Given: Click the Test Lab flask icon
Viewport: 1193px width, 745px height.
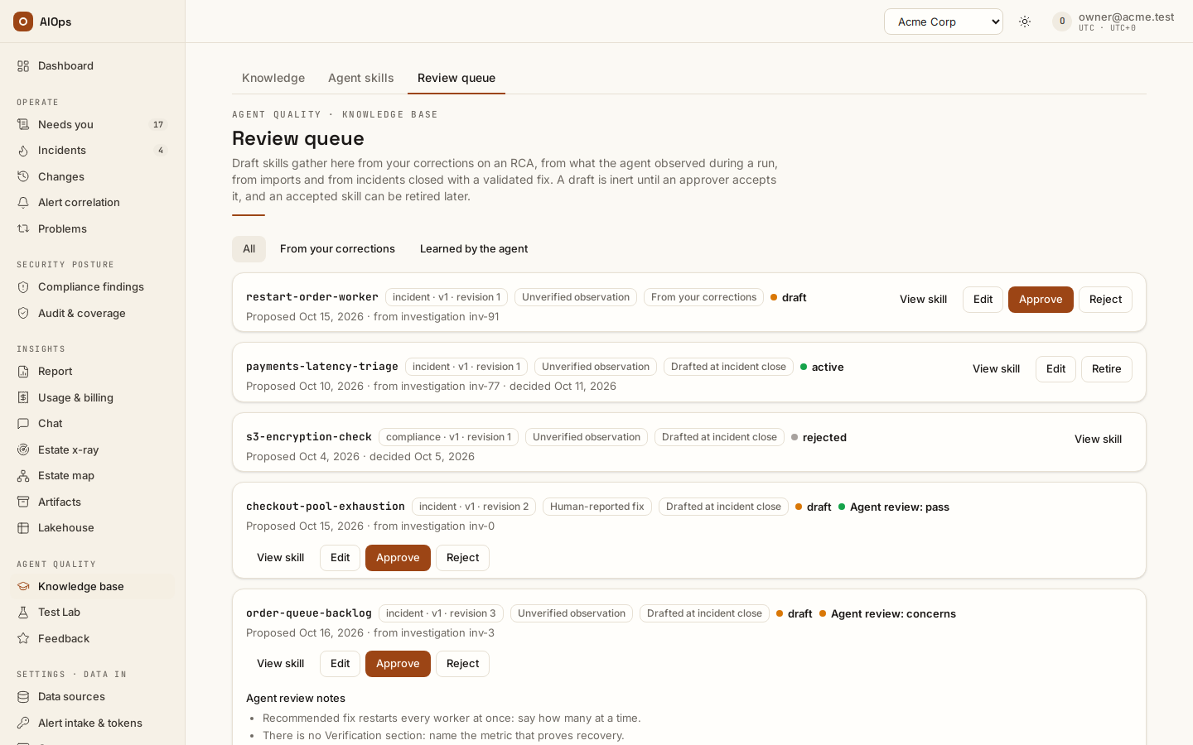Looking at the screenshot, I should pyautogui.click(x=23, y=613).
